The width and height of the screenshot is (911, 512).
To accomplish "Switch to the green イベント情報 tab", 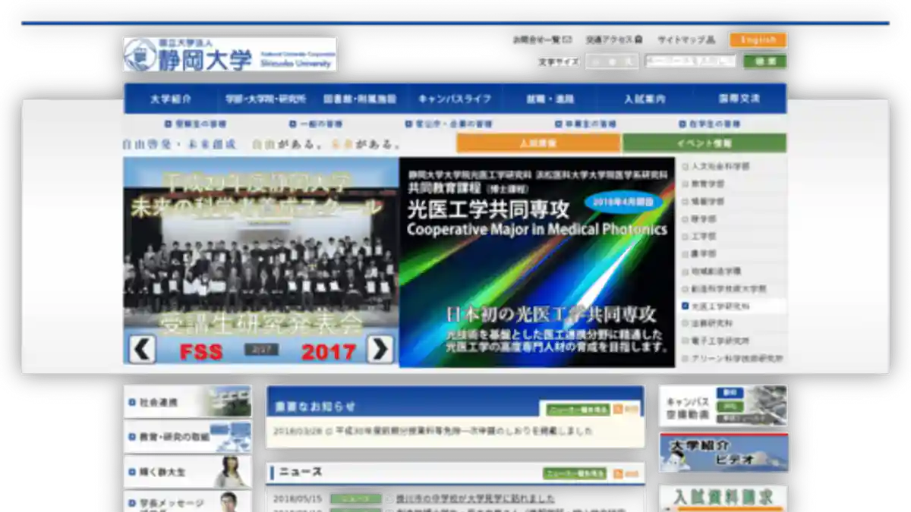I will coord(704,143).
